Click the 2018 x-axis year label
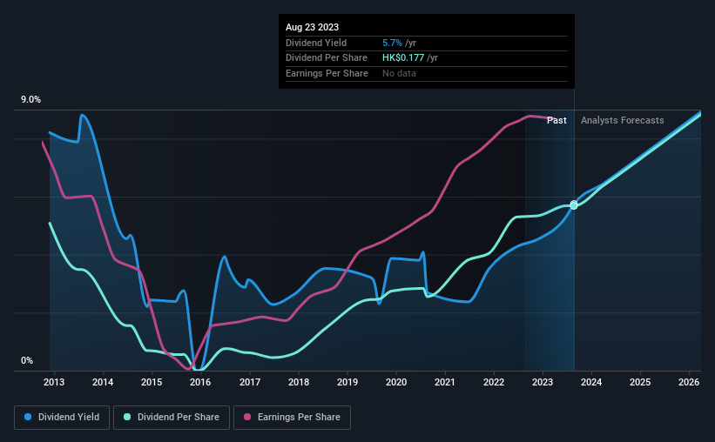 (x=298, y=382)
